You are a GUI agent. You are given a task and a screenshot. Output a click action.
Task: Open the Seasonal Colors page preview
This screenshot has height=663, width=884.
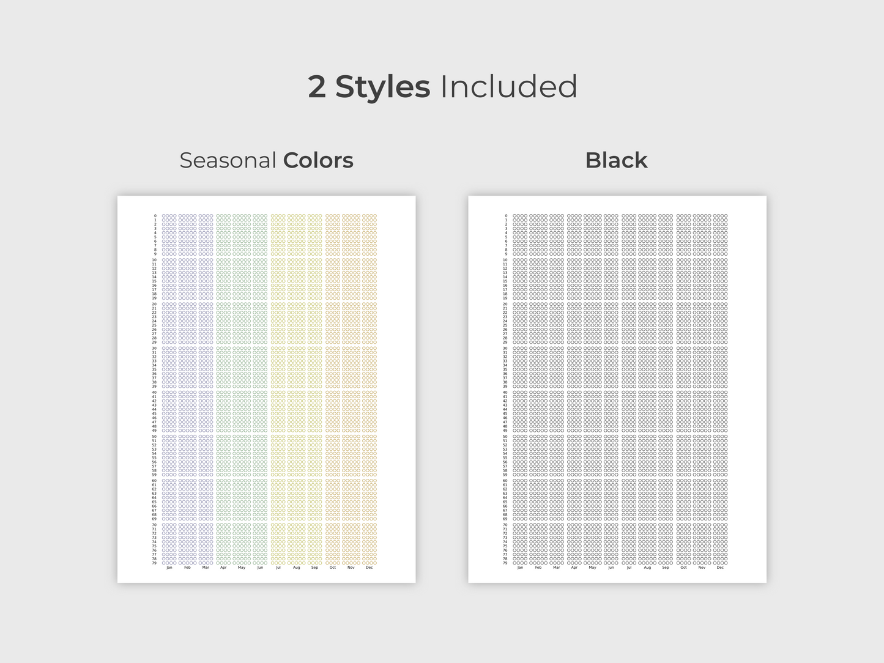point(266,389)
